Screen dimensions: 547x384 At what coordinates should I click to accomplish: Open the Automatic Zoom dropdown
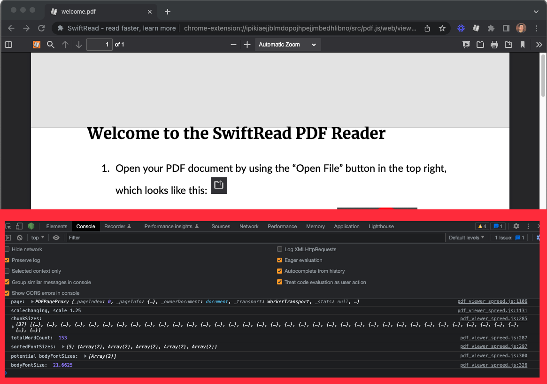[x=288, y=45]
